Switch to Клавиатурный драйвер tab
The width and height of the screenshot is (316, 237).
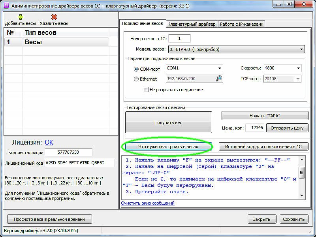[192, 24]
